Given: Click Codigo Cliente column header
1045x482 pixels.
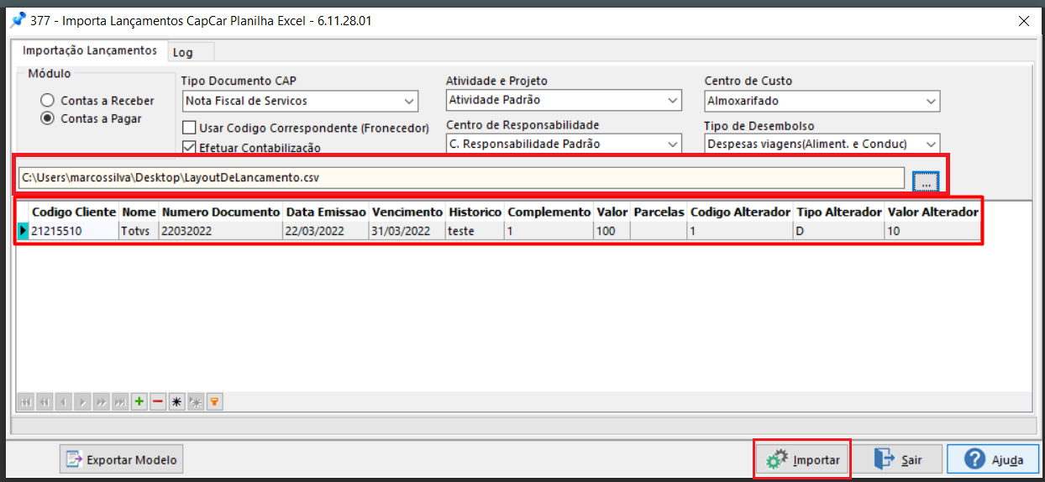Looking at the screenshot, I should pyautogui.click(x=74, y=212).
